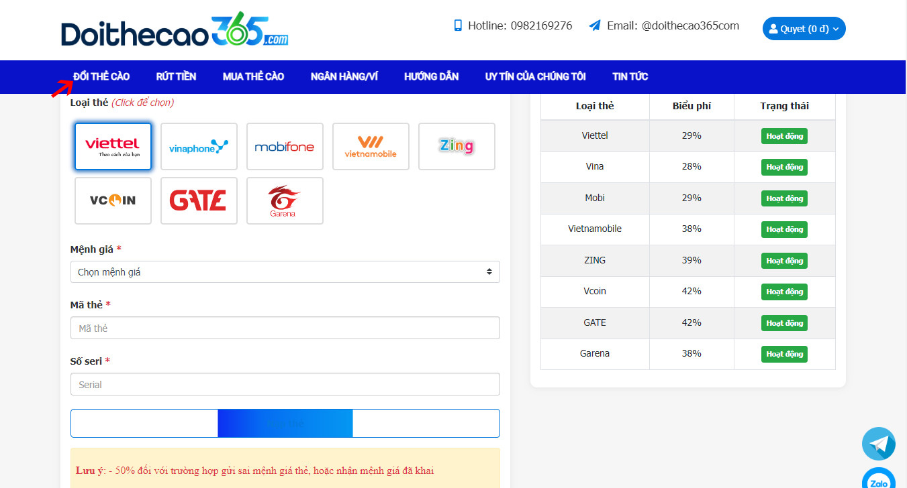Click the Doithecao365.com logo

[x=175, y=30]
